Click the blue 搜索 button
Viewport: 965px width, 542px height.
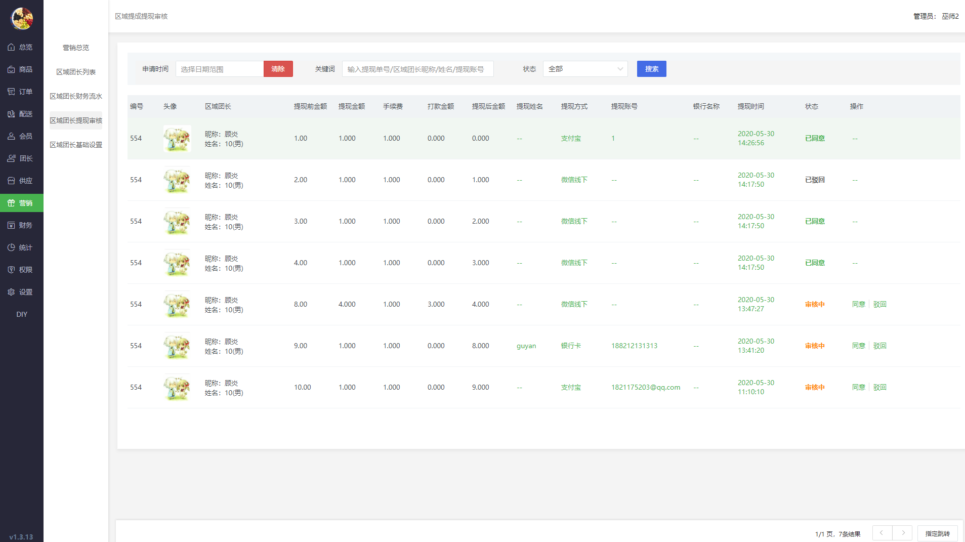(x=651, y=69)
